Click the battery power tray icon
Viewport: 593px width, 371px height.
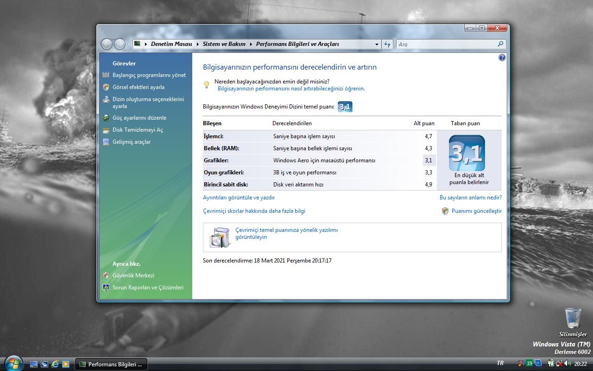coord(551,364)
